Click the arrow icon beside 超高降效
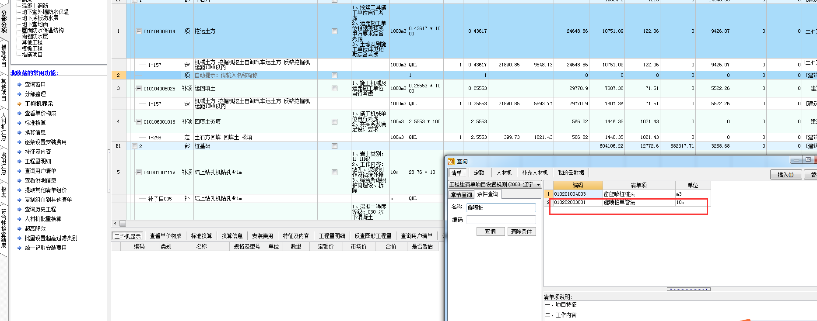The image size is (817, 321). tap(19, 229)
